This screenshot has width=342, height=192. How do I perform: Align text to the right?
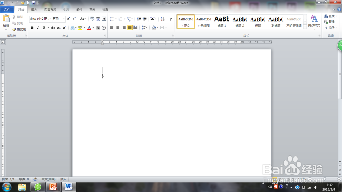tap(123, 28)
